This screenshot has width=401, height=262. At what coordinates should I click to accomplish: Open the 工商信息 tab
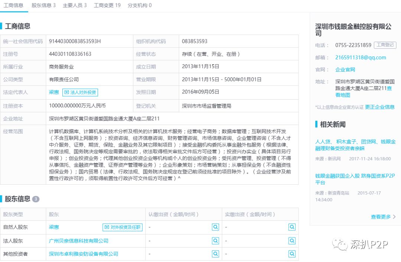coord(13,5)
